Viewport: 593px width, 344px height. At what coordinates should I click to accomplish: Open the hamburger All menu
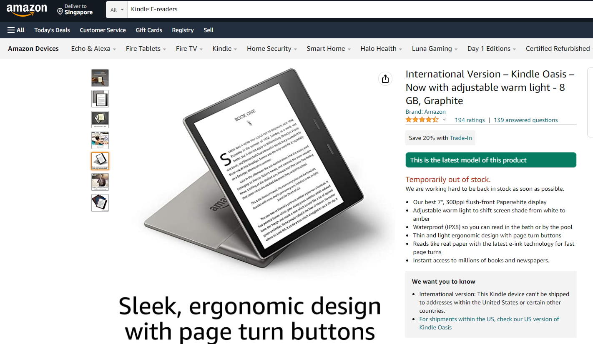point(16,30)
